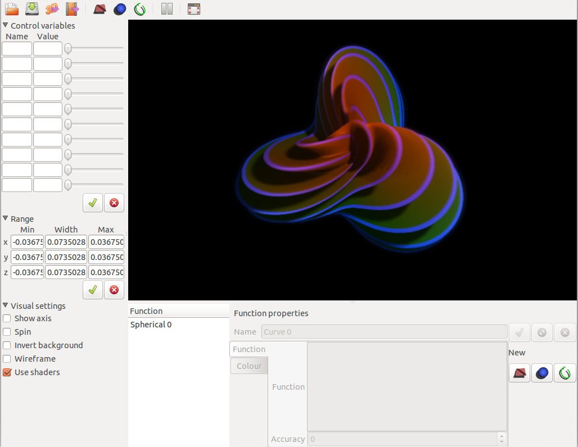Disable the Use shaders checkbox
The image size is (578, 447).
pyautogui.click(x=7, y=372)
